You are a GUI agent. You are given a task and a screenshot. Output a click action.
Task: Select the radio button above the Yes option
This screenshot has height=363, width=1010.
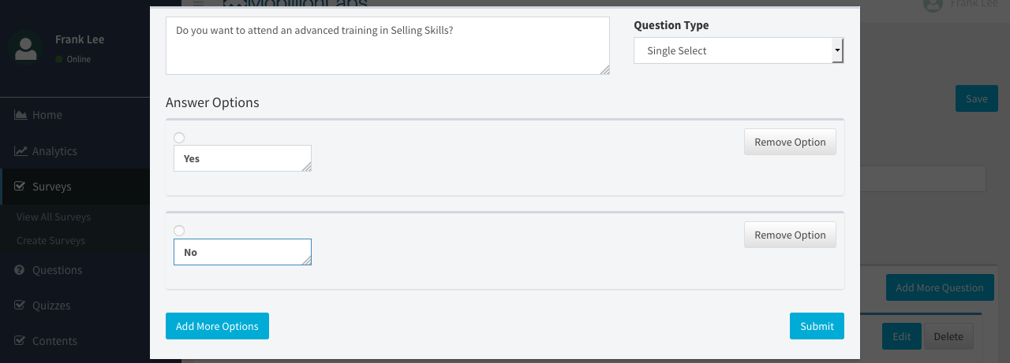tap(179, 138)
